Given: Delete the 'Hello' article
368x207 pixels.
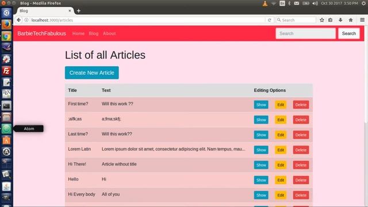Looking at the screenshot, I should (x=301, y=180).
